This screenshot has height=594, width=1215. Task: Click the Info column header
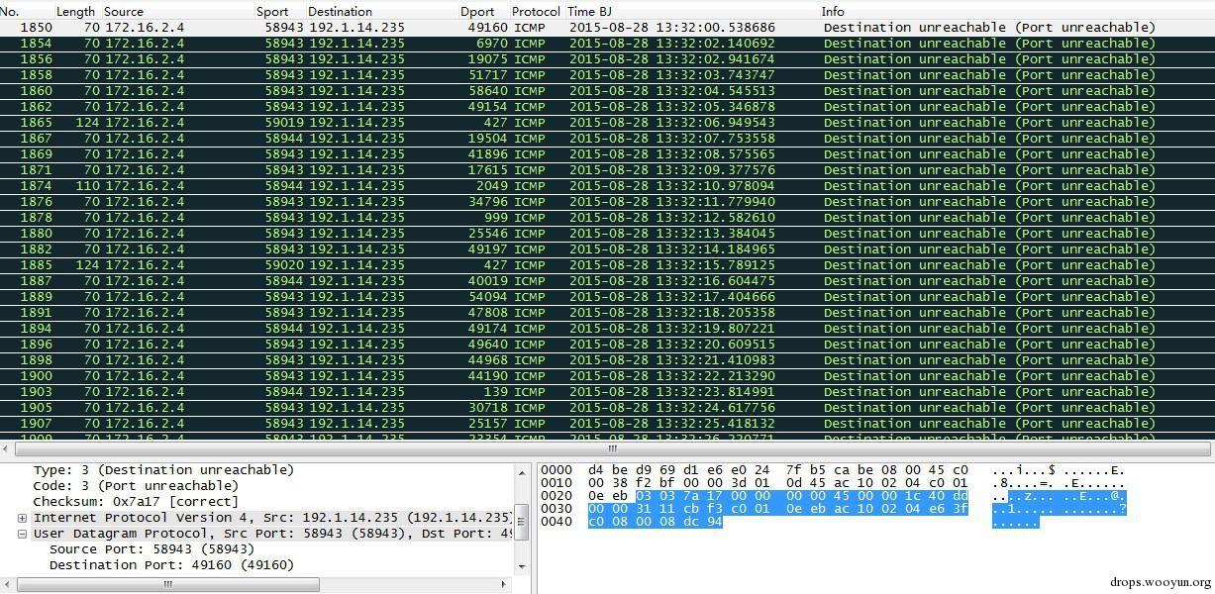833,11
